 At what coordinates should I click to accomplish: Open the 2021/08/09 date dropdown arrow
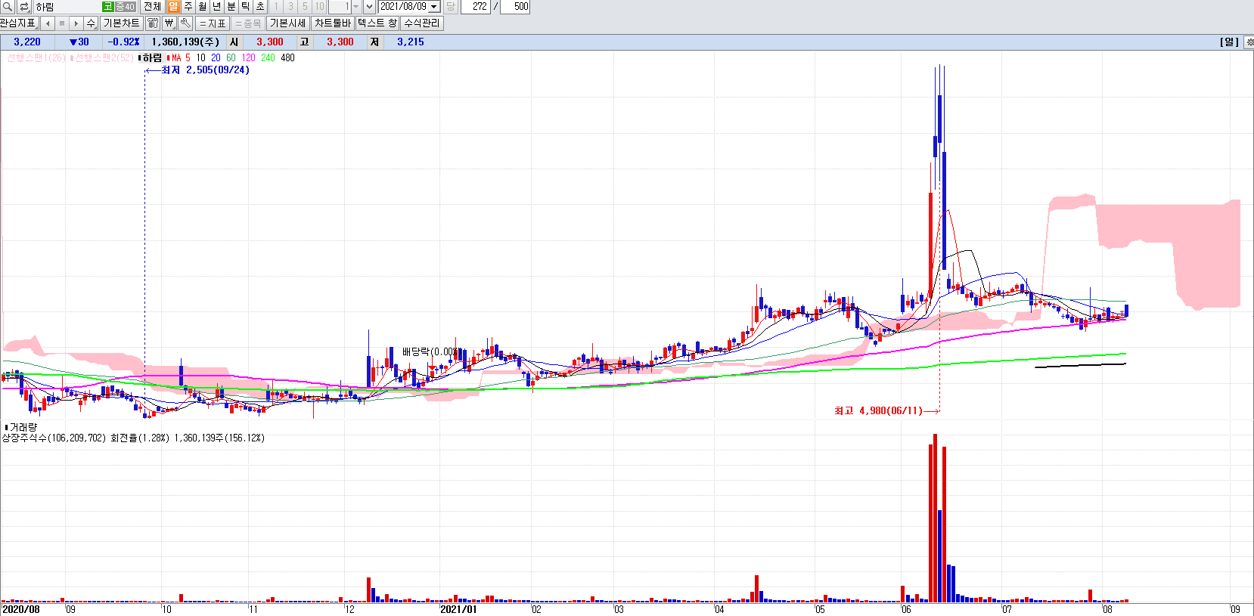coord(434,7)
